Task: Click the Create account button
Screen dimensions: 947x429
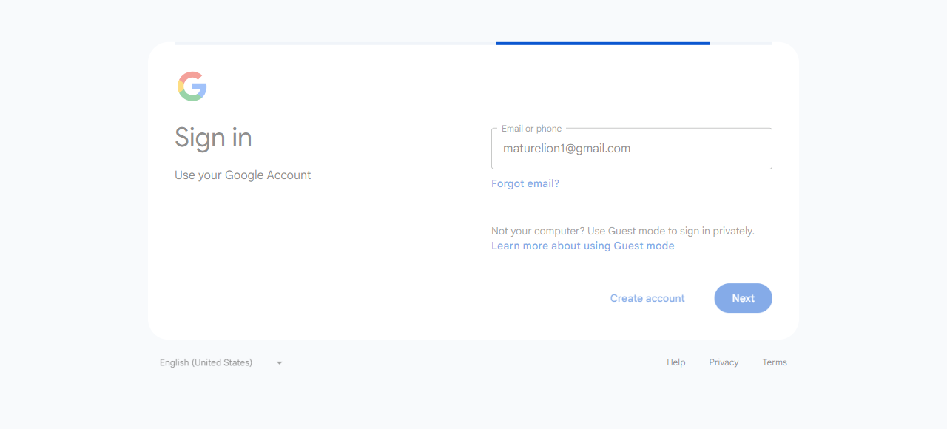Action: pyautogui.click(x=647, y=298)
